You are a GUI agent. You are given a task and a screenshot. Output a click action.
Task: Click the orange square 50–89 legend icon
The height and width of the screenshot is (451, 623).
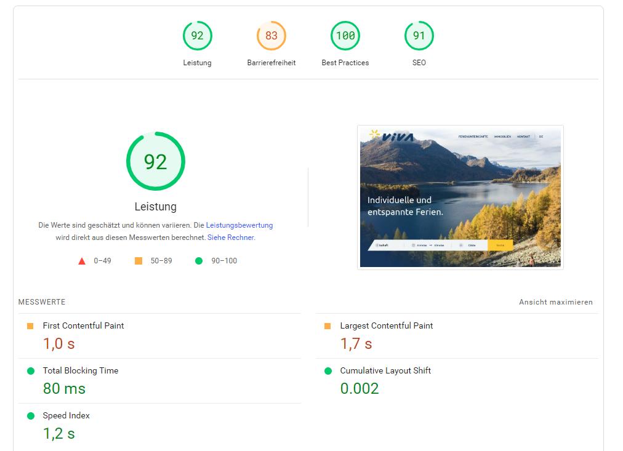pyautogui.click(x=139, y=261)
